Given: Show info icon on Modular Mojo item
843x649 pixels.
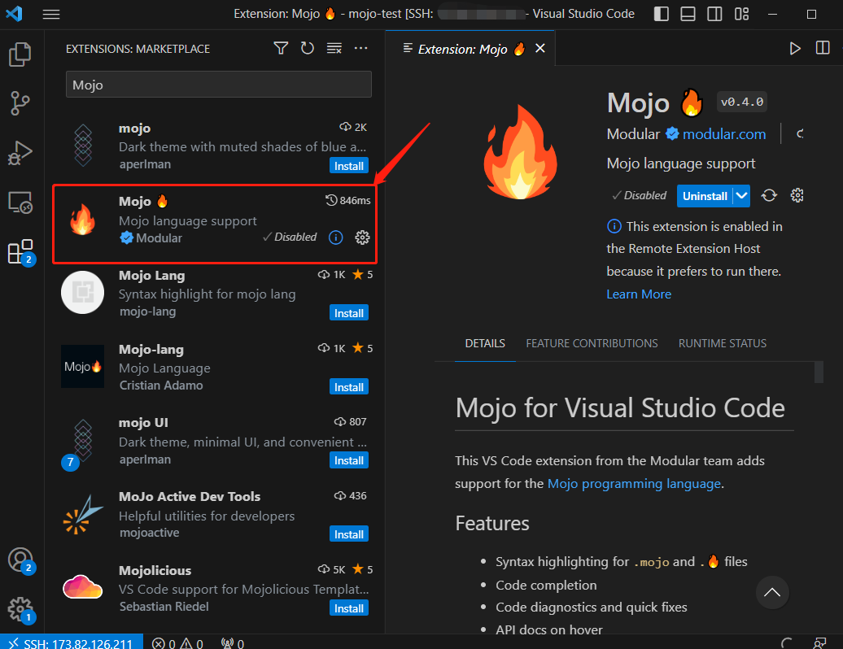Looking at the screenshot, I should pyautogui.click(x=335, y=237).
